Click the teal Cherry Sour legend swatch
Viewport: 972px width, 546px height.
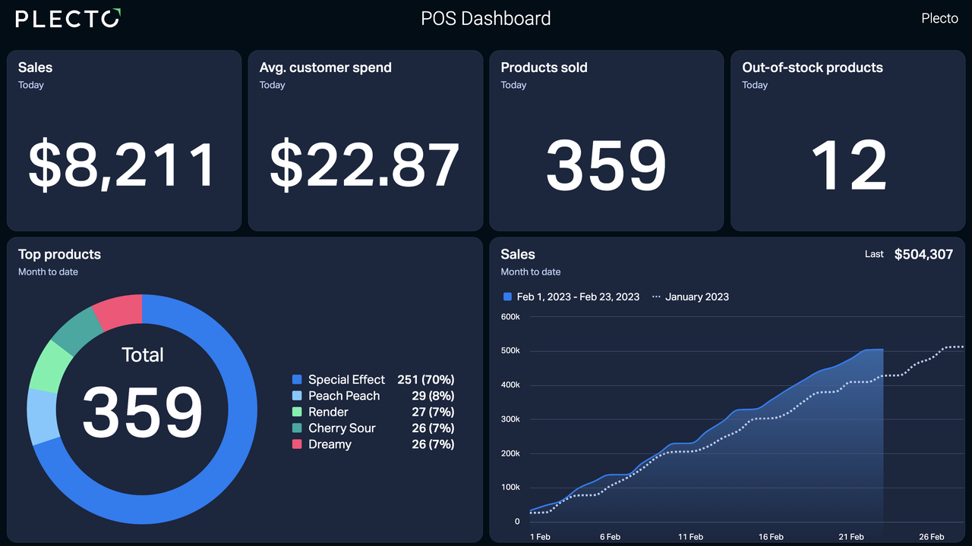(x=297, y=428)
